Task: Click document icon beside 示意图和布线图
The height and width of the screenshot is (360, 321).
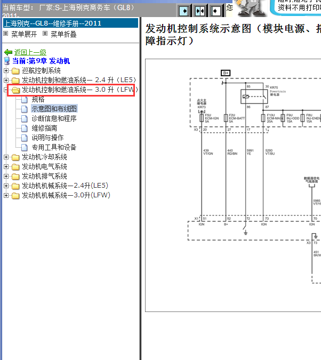Action: 25,109
